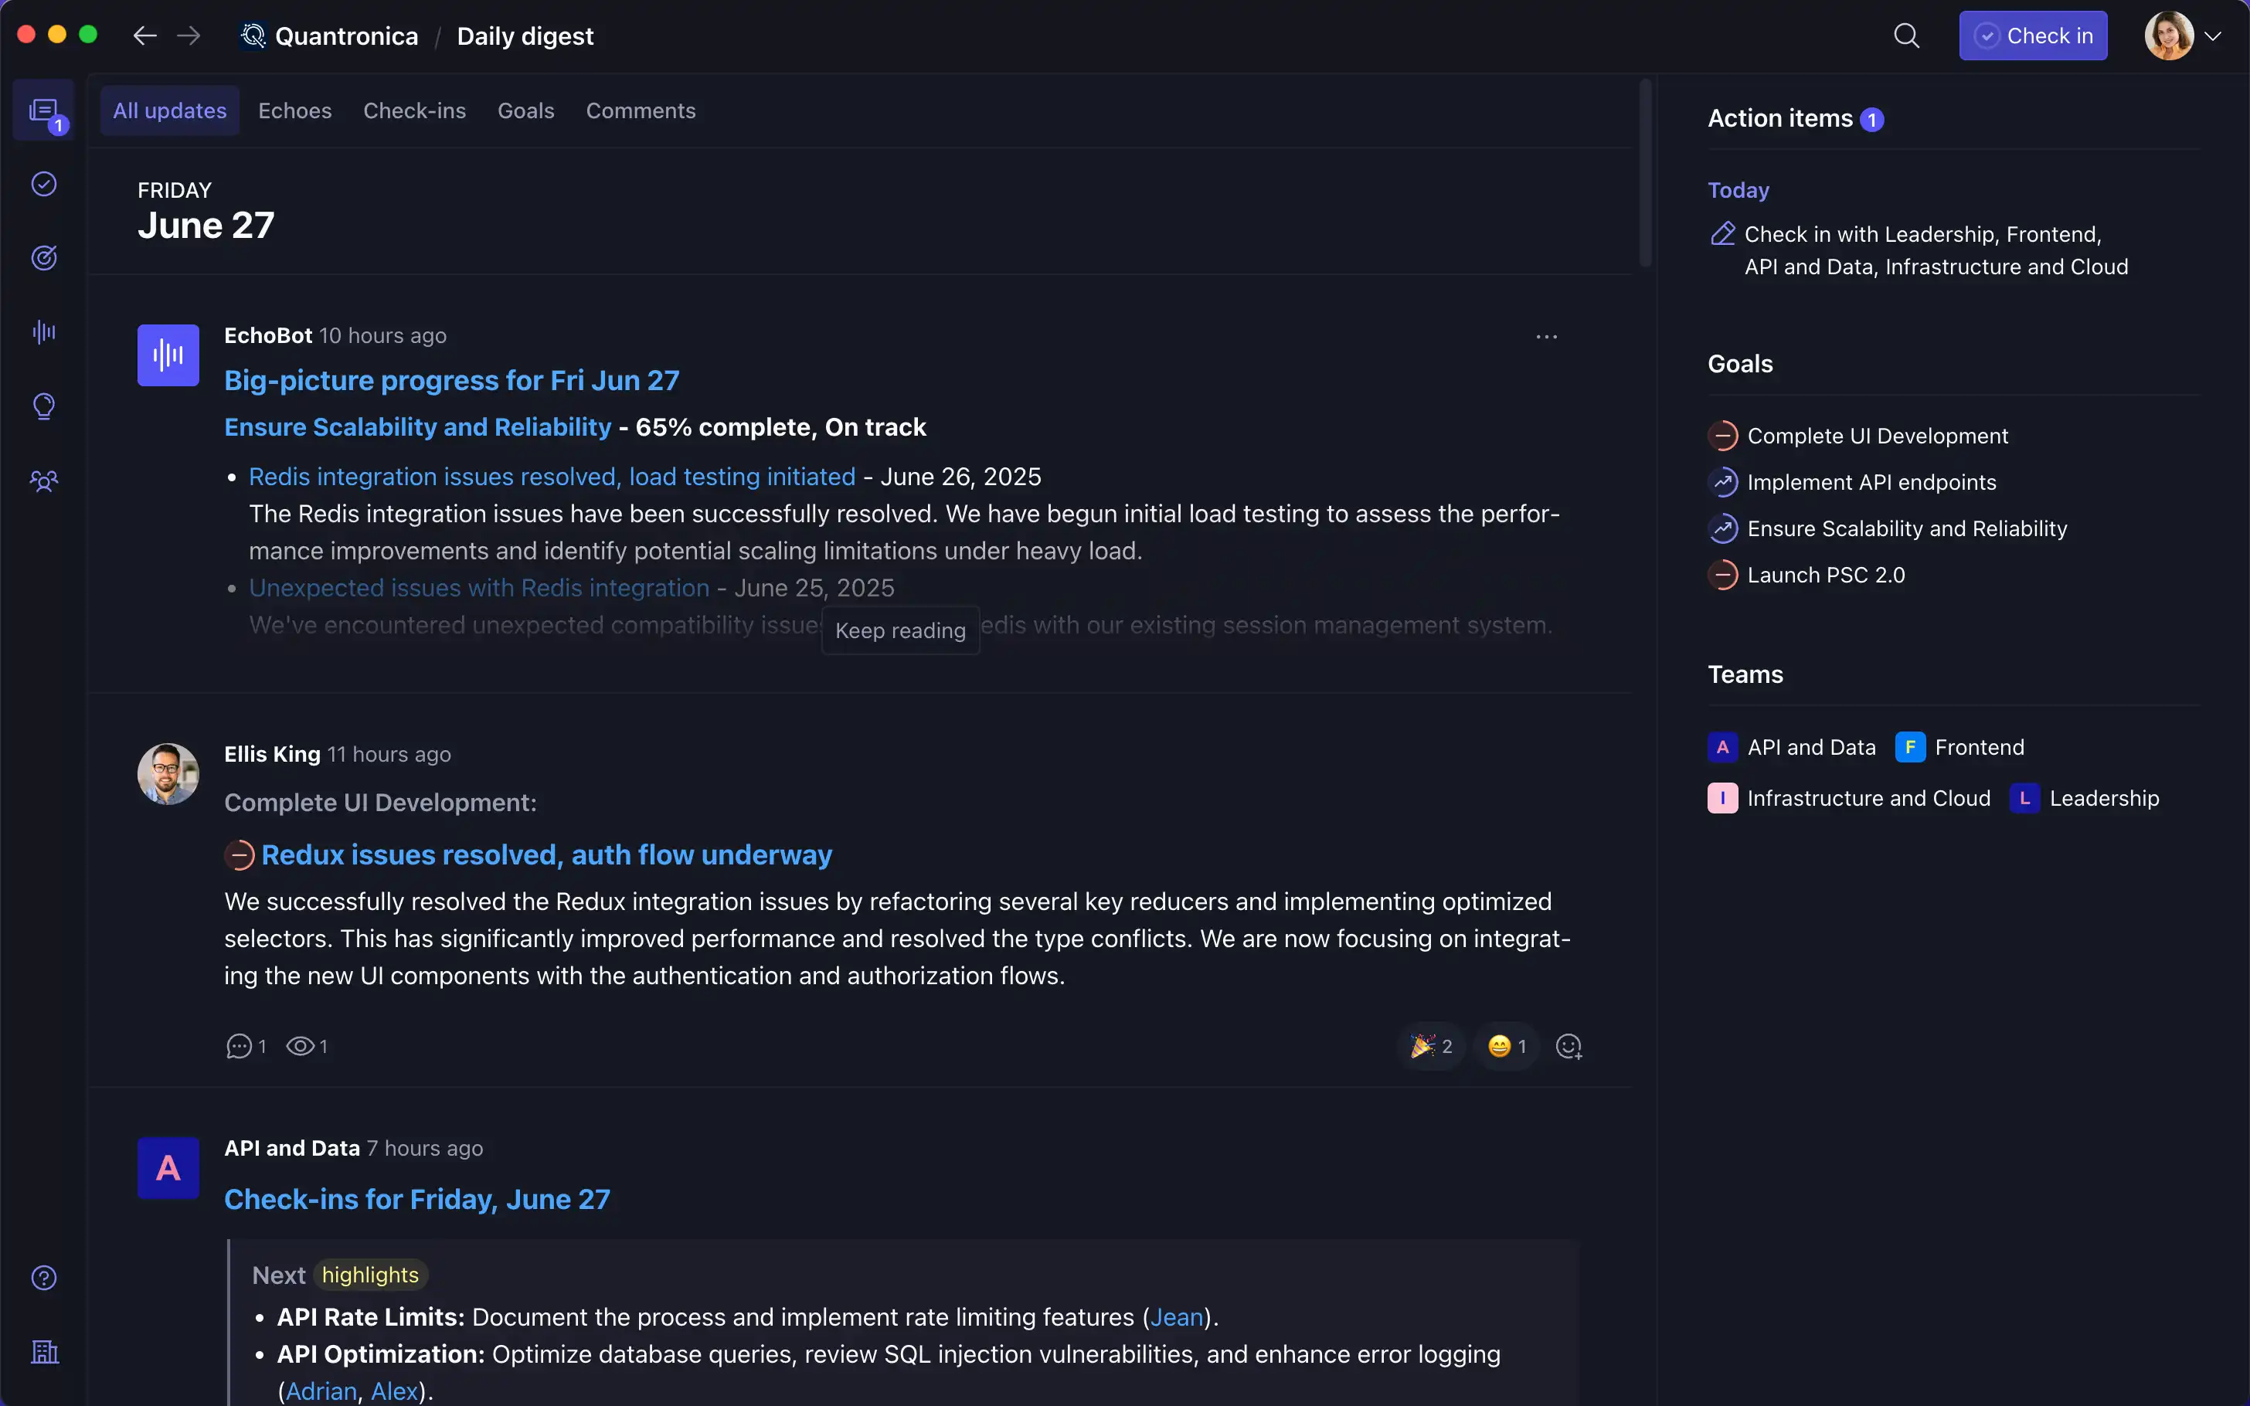Open the EchoBot post more options menu
The image size is (2250, 1406).
pyautogui.click(x=1546, y=337)
